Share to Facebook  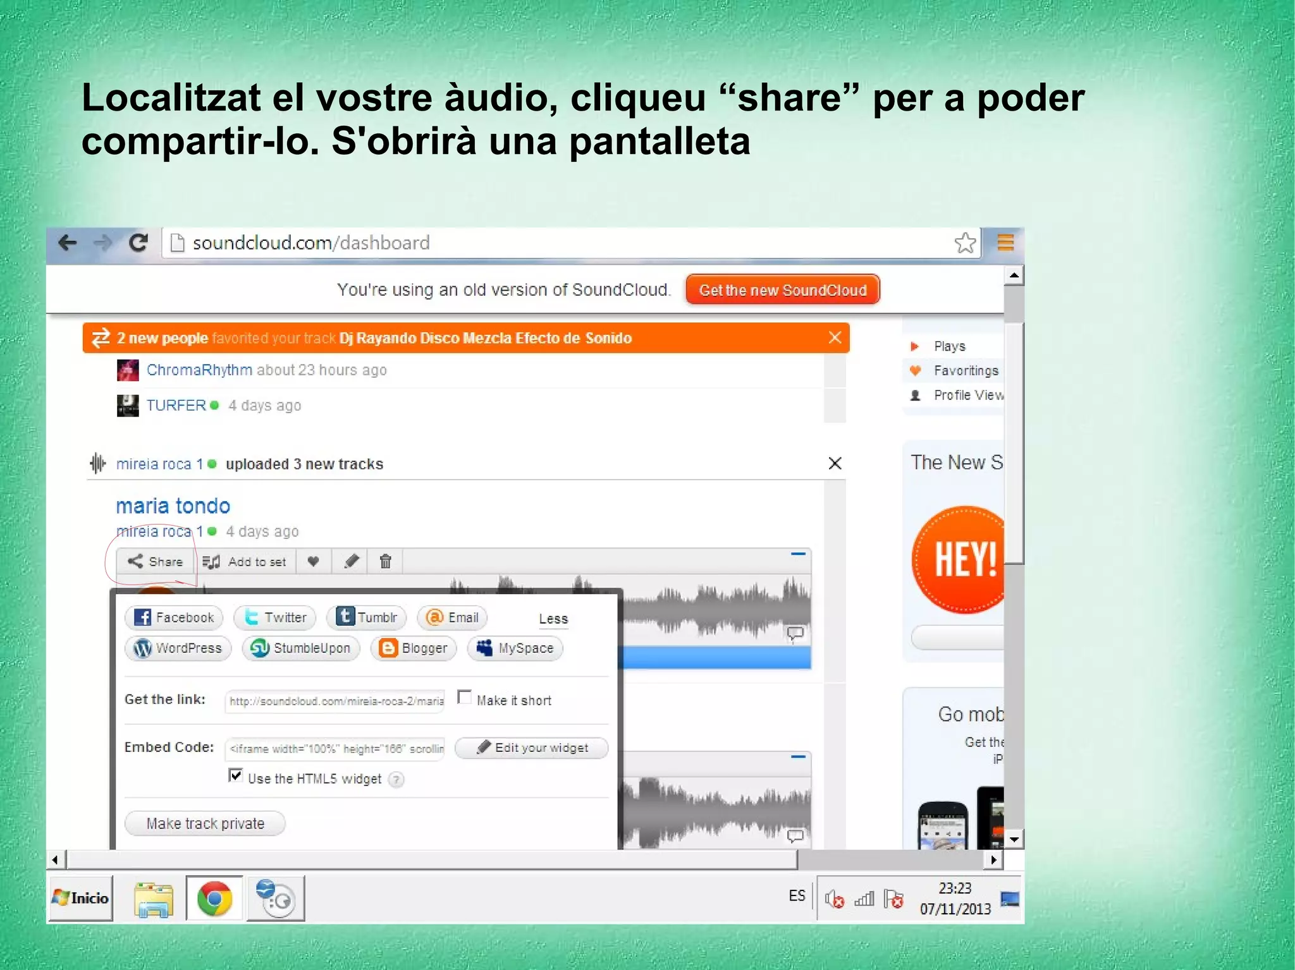174,617
